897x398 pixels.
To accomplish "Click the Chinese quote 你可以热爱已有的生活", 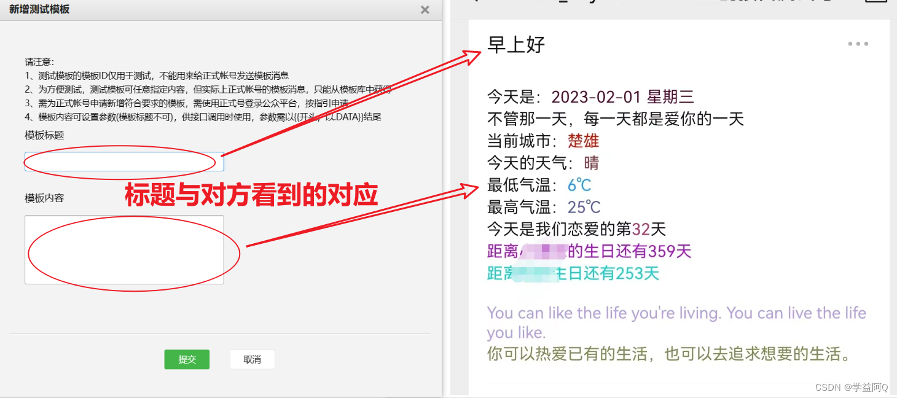I will click(x=669, y=354).
